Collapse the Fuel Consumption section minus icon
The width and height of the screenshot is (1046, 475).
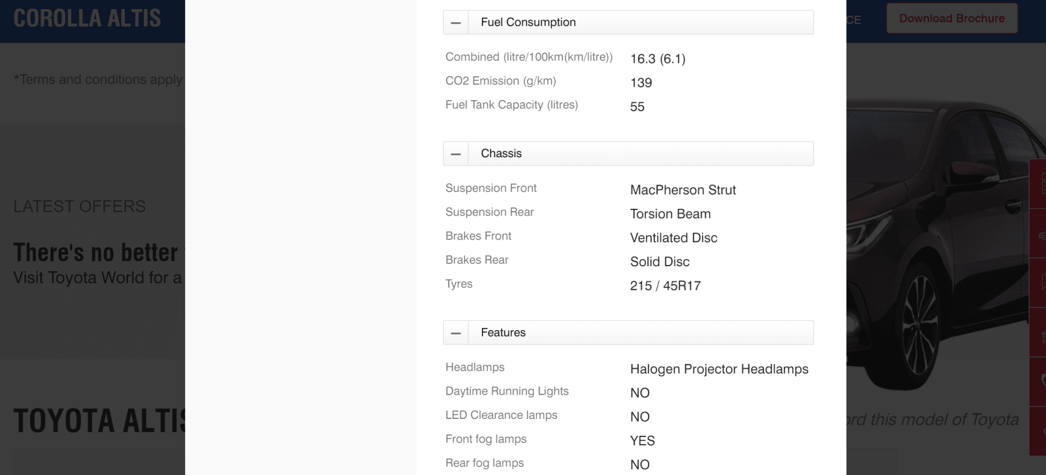(456, 22)
